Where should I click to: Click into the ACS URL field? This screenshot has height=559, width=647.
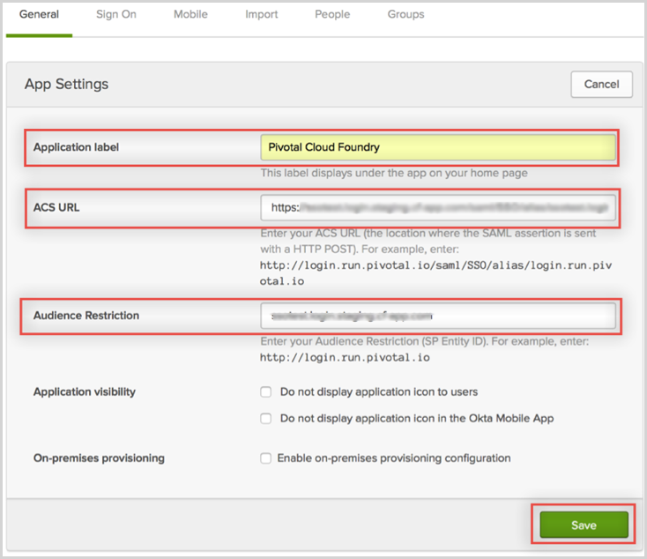tap(437, 208)
